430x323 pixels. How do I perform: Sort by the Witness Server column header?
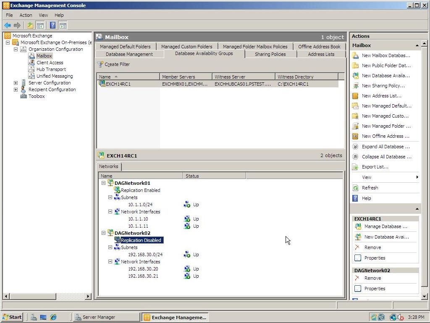(244, 77)
